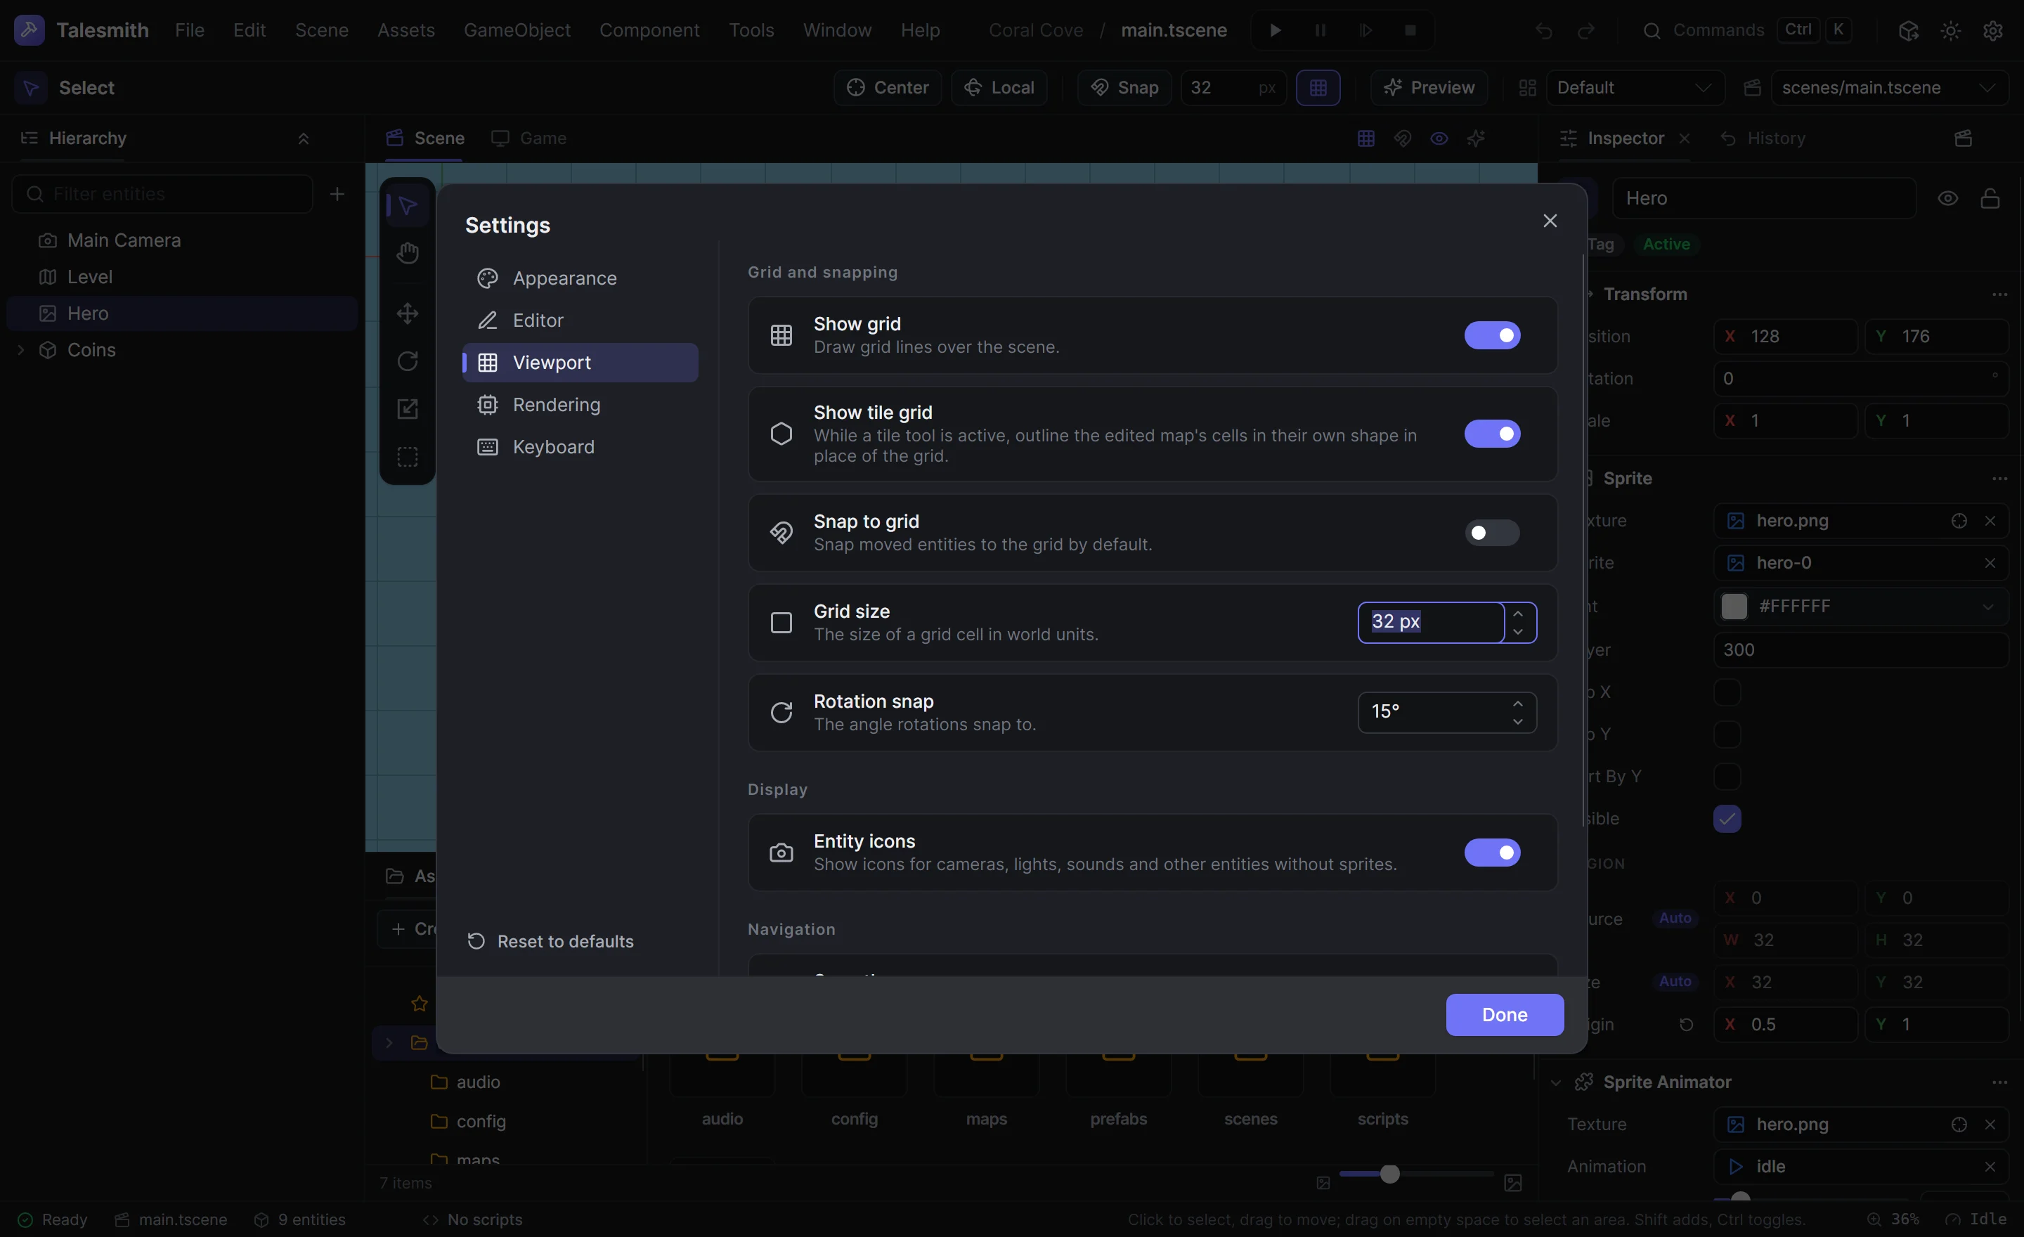Switch to the Game tab
The width and height of the screenshot is (2024, 1237).
pos(529,138)
